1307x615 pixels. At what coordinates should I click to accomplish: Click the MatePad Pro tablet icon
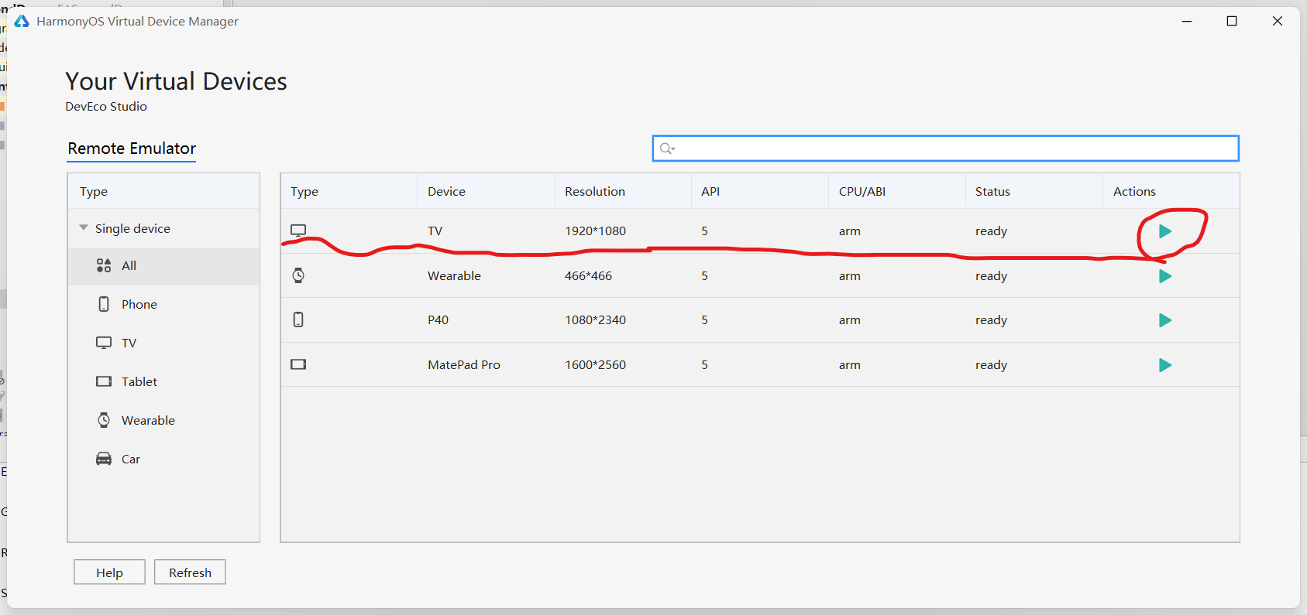[x=298, y=364]
